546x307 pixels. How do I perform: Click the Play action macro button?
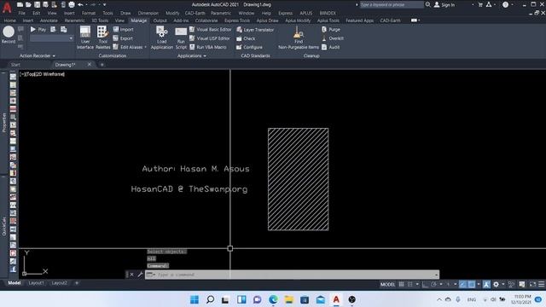point(38,30)
